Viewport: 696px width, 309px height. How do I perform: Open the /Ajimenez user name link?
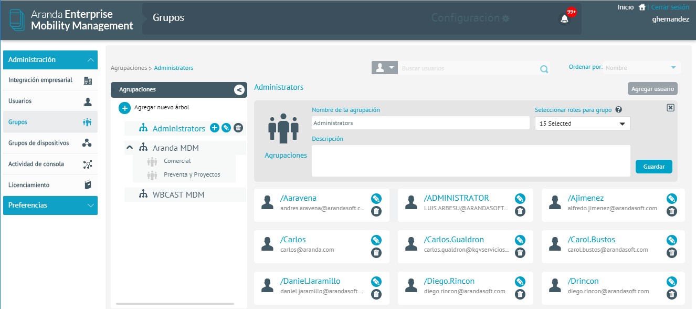[x=586, y=199]
